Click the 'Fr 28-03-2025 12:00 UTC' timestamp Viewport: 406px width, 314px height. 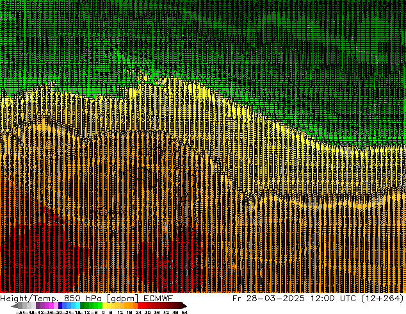point(294,298)
